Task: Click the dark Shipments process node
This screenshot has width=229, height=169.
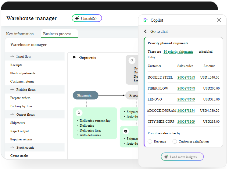Action: [85, 95]
